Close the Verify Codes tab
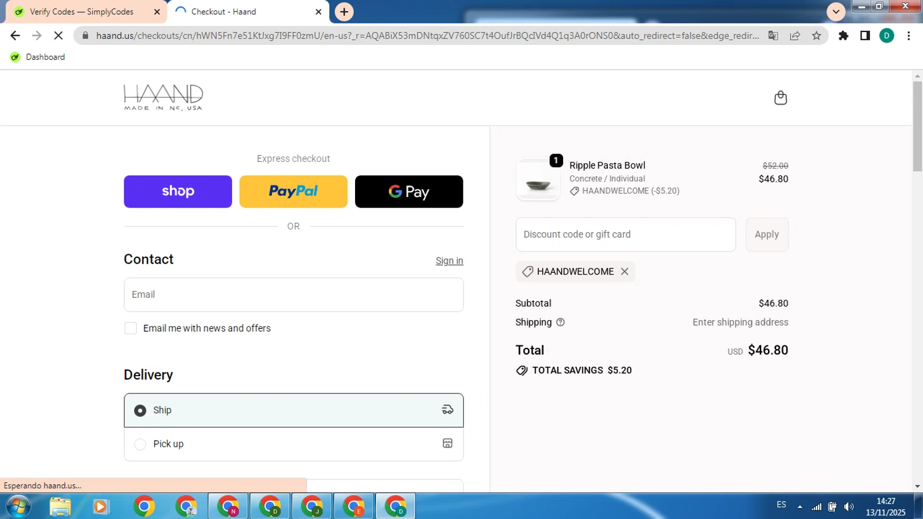 157,12
